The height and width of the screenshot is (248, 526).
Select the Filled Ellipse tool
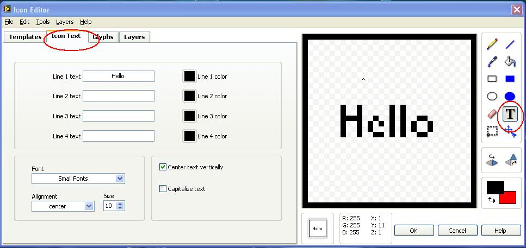pos(510,97)
